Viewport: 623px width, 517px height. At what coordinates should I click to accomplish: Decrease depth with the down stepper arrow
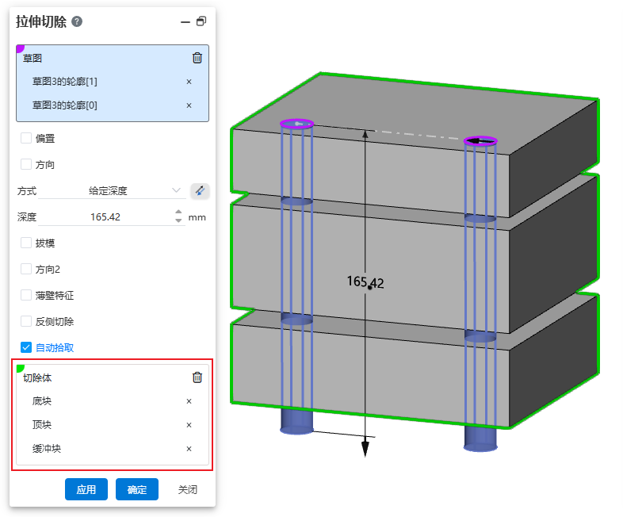[x=178, y=220]
